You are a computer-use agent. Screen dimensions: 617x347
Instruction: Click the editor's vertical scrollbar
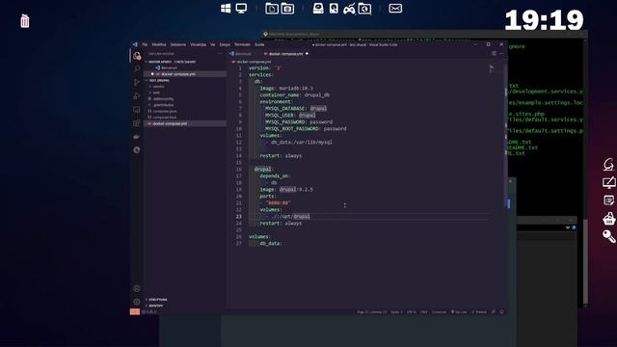tap(506, 136)
